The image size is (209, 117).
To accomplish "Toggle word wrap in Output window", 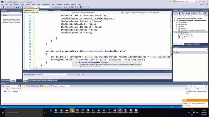I will click(x=83, y=75).
